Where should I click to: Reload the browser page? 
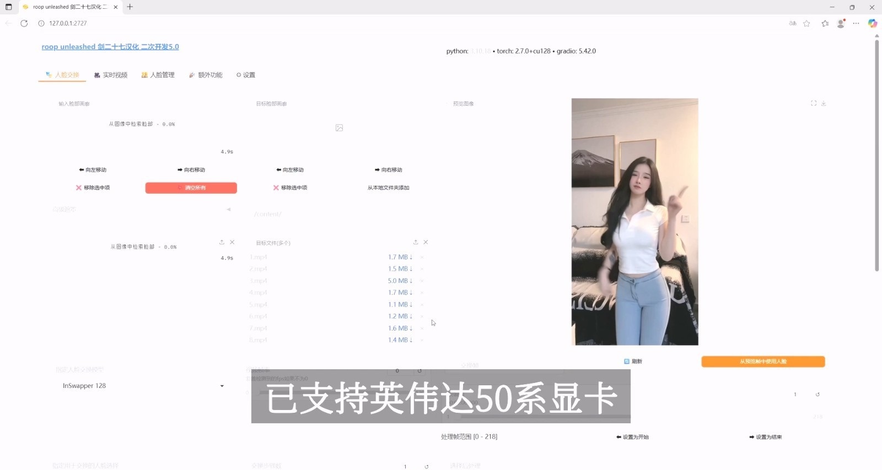click(x=24, y=23)
